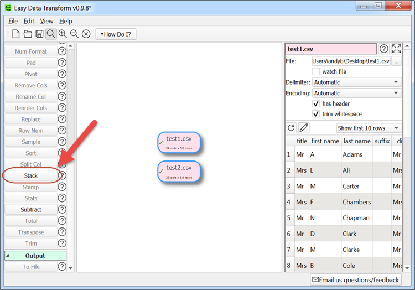
Task: Open the Delimiter dropdown
Action: [356, 82]
